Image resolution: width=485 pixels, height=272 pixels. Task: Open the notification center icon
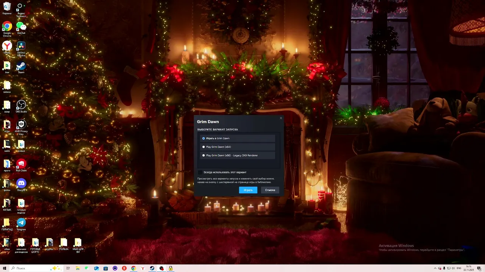[x=479, y=268]
